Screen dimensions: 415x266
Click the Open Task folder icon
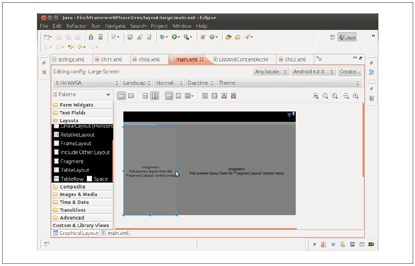[x=238, y=37]
